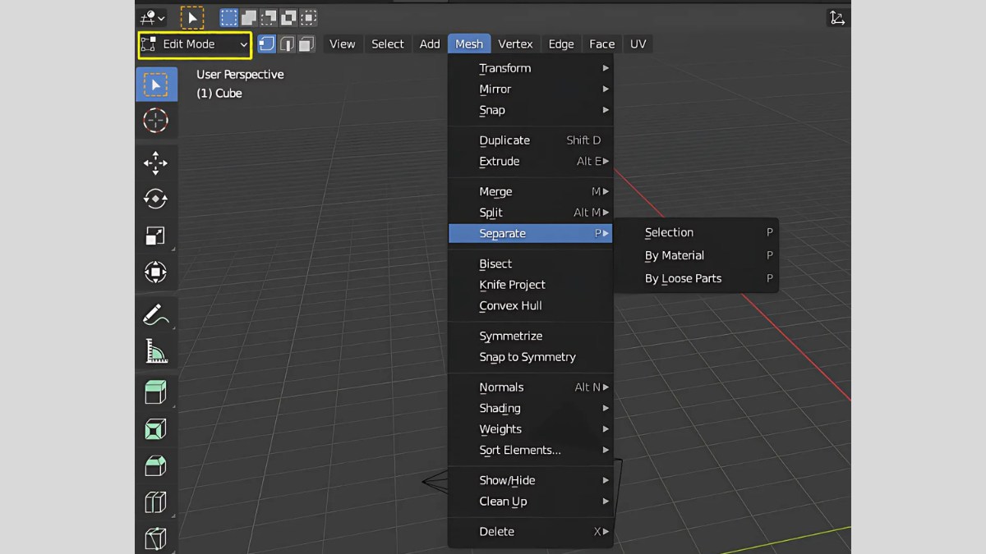Choose Snap to Symmetry entry
Image resolution: width=986 pixels, height=554 pixels.
click(531, 357)
